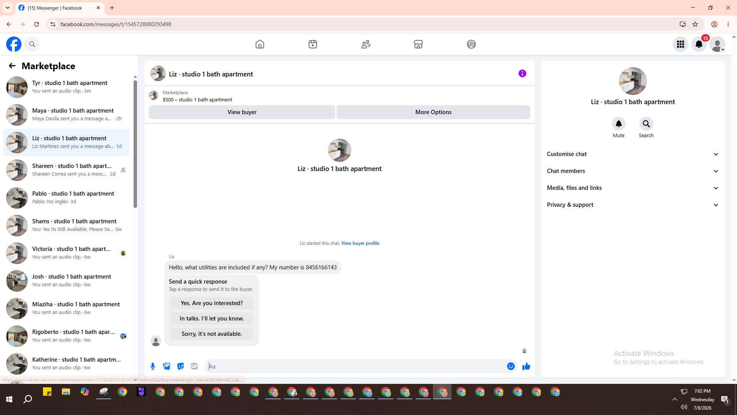Go to the Home feed icon

pos(260,44)
